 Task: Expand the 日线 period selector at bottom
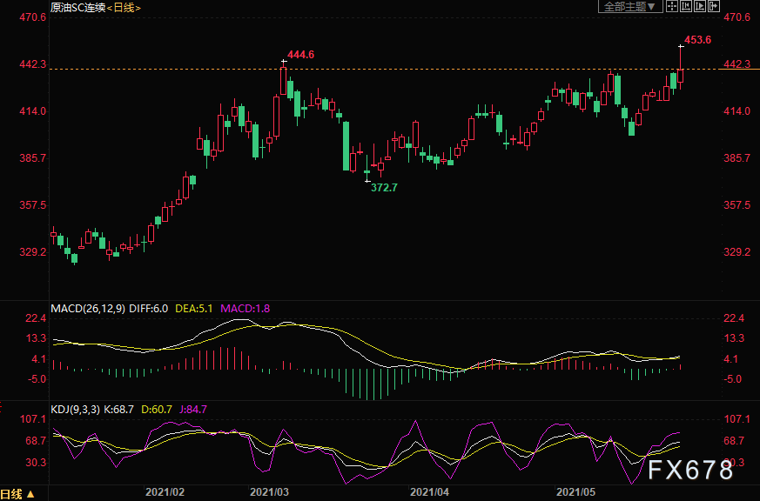18,494
